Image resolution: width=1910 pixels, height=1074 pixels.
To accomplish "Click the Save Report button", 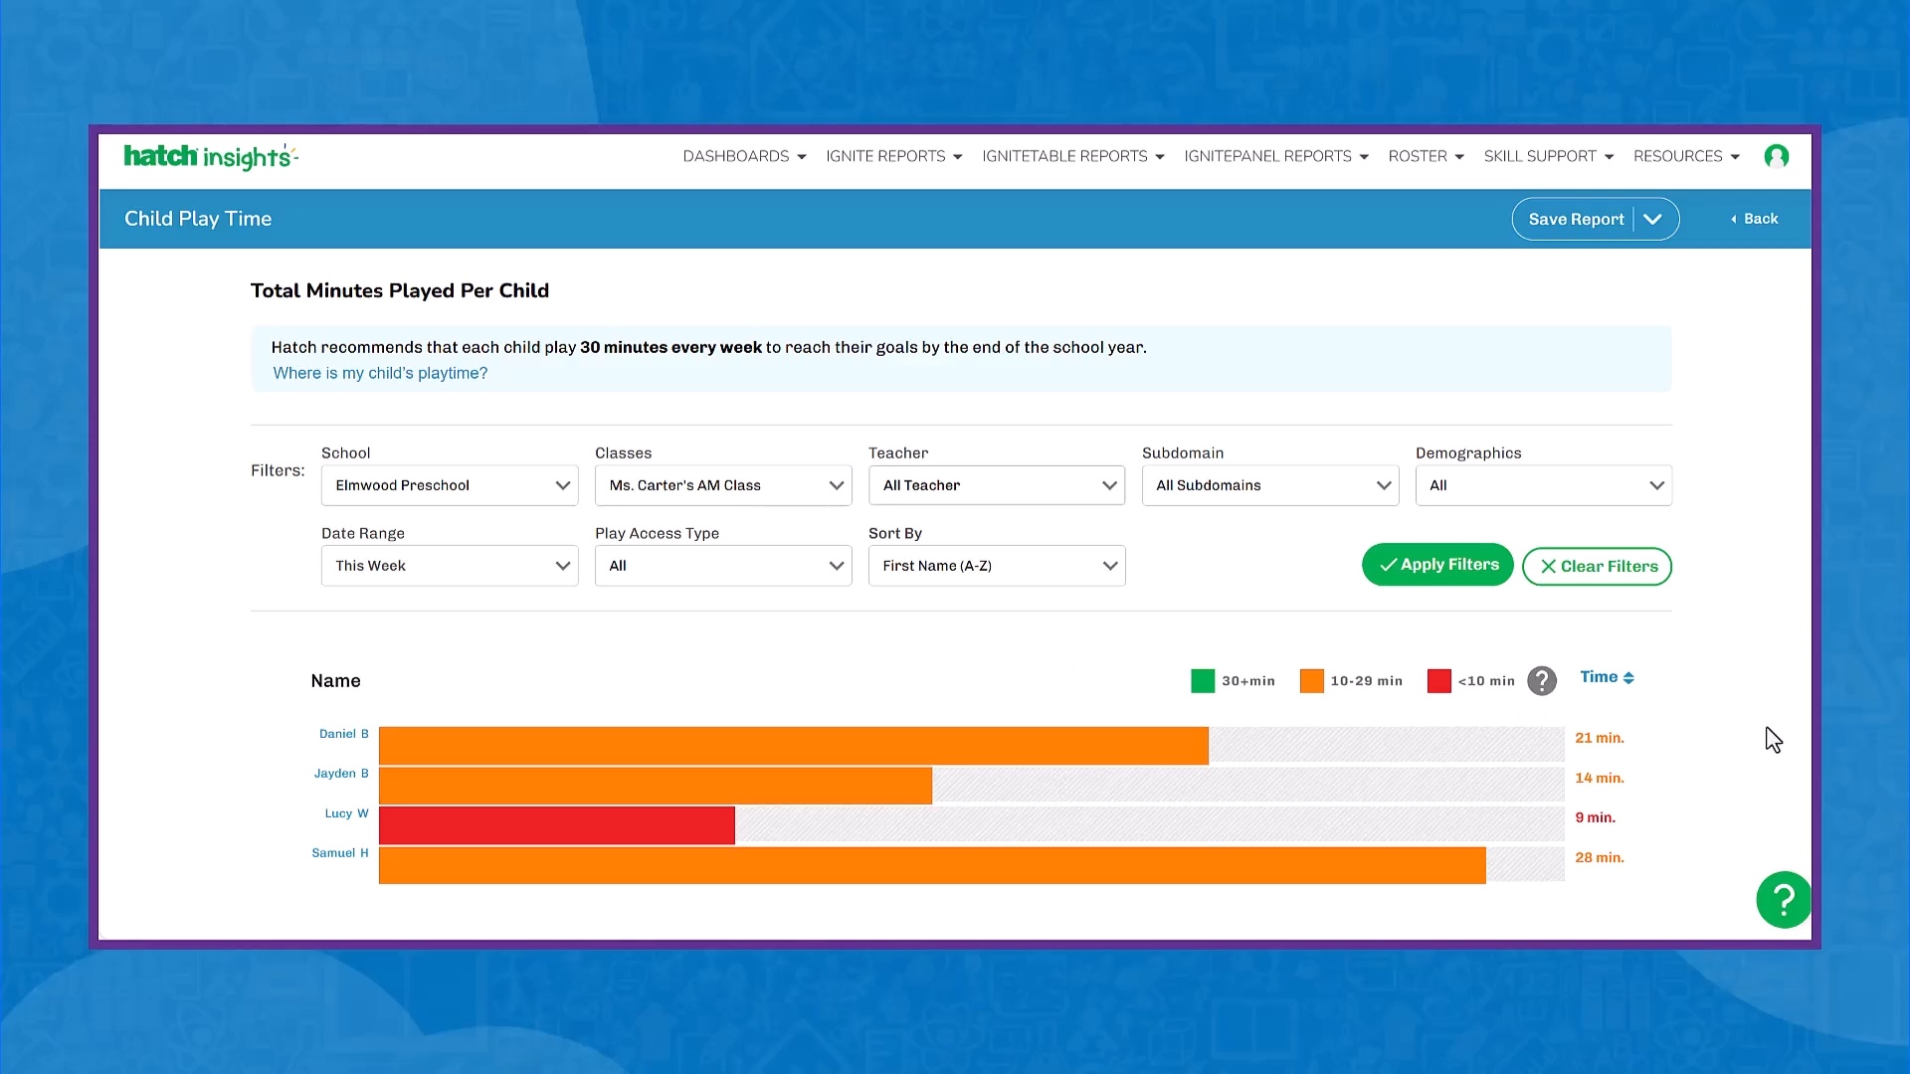I will click(1576, 219).
